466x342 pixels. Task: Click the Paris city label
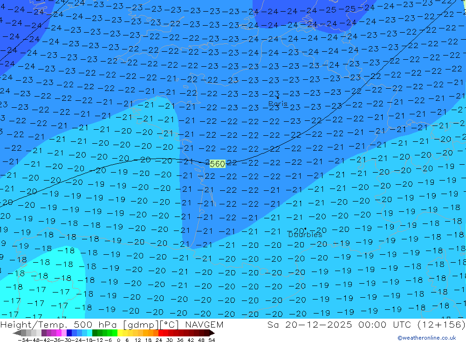tap(278, 104)
